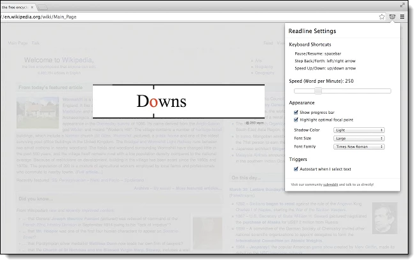This screenshot has height=264, width=418.
Task: Click the right end of speed slider track
Action: tap(389, 91)
